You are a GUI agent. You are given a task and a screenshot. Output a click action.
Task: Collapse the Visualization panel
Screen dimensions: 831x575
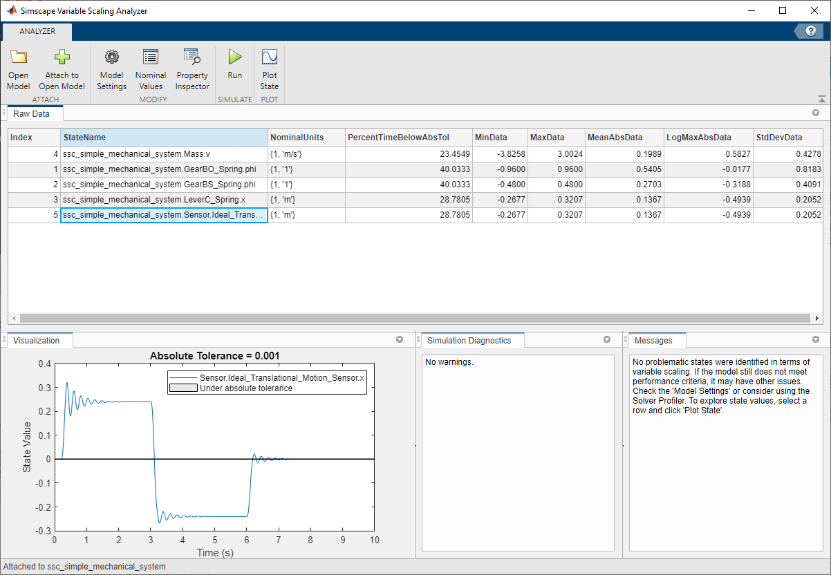tap(400, 339)
